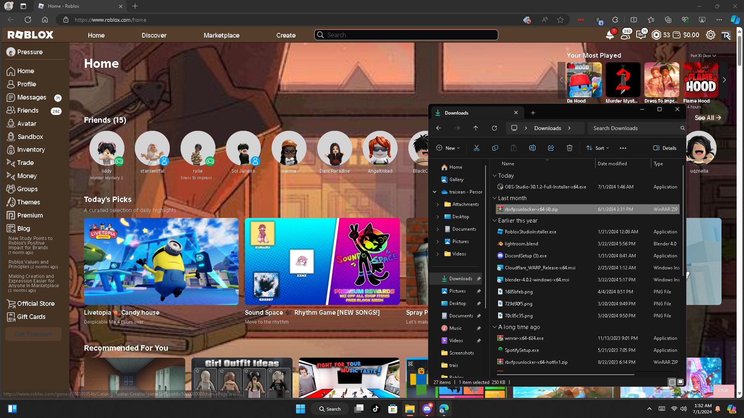
Task: Click the Delete trash icon in Downloads toolbar
Action: [x=570, y=148]
